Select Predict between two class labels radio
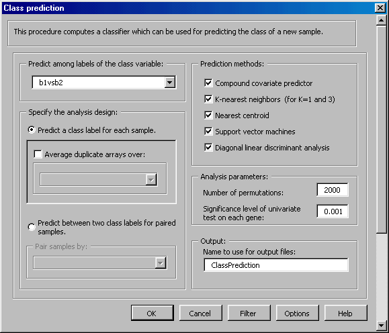Image resolution: width=389 pixels, height=333 pixels. 32,227
